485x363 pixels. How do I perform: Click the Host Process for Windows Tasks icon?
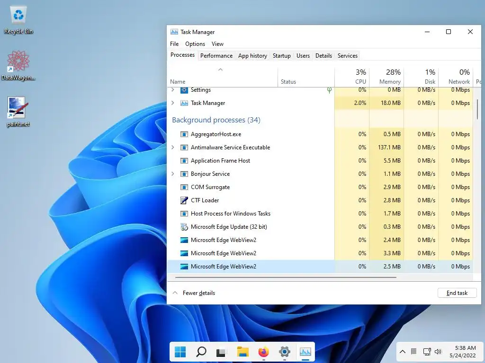[184, 214]
